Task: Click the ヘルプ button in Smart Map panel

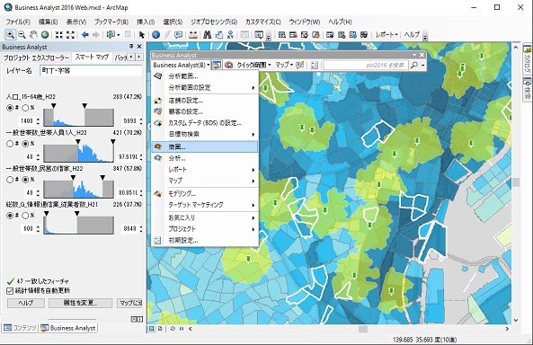Action: pyautogui.click(x=26, y=303)
